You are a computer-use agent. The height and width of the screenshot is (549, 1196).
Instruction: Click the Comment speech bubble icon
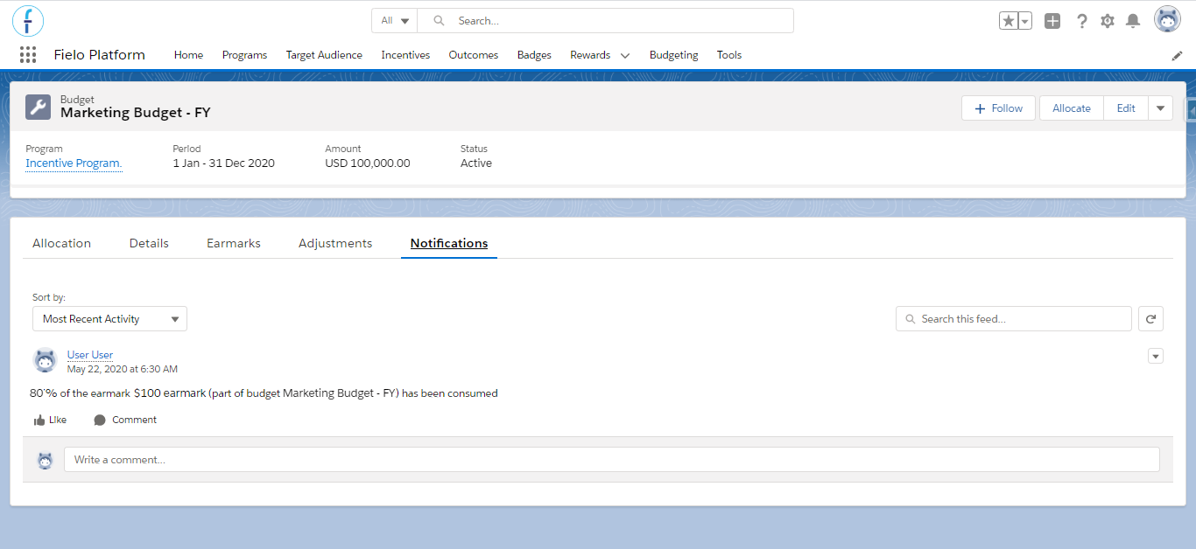point(100,420)
